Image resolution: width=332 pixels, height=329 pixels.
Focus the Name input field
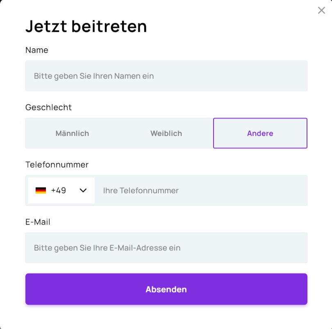pyautogui.click(x=166, y=76)
